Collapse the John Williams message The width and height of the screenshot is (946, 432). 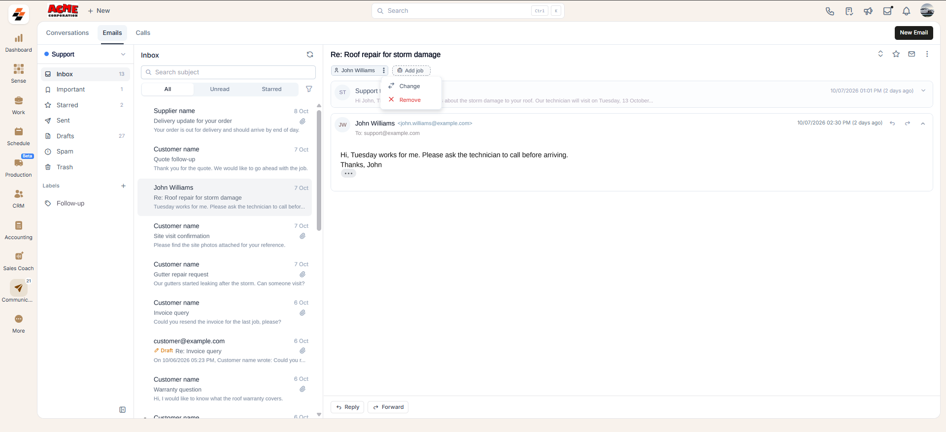[x=923, y=123]
